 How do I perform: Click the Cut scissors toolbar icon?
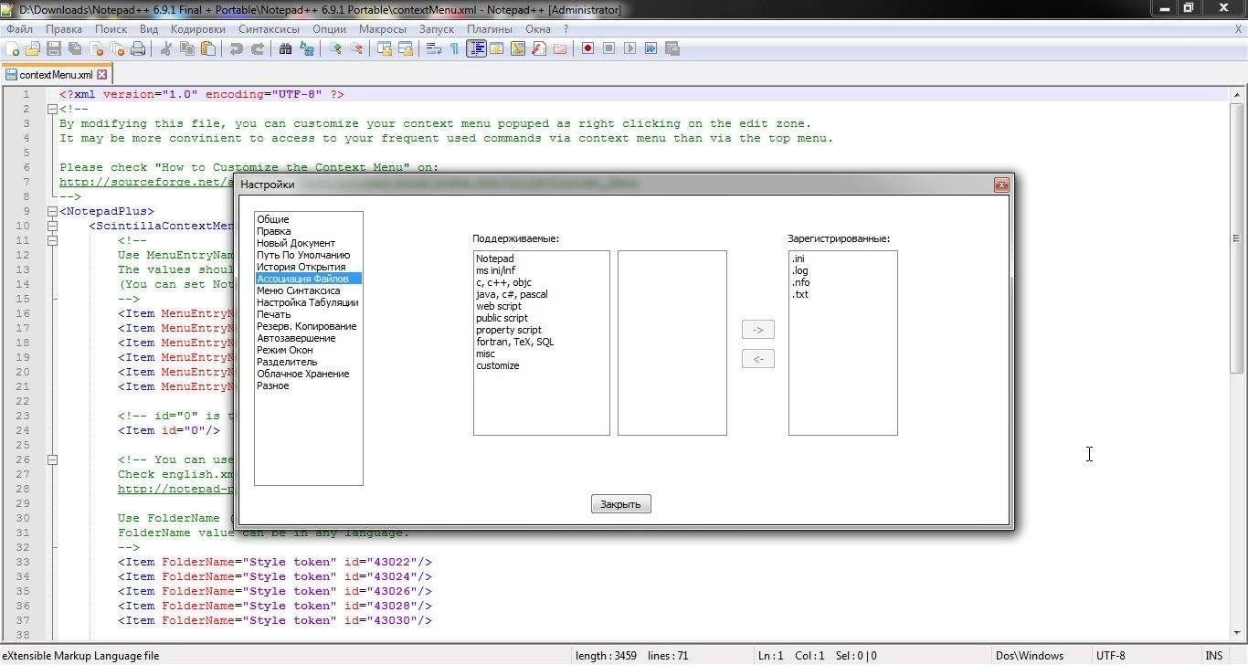(x=166, y=49)
